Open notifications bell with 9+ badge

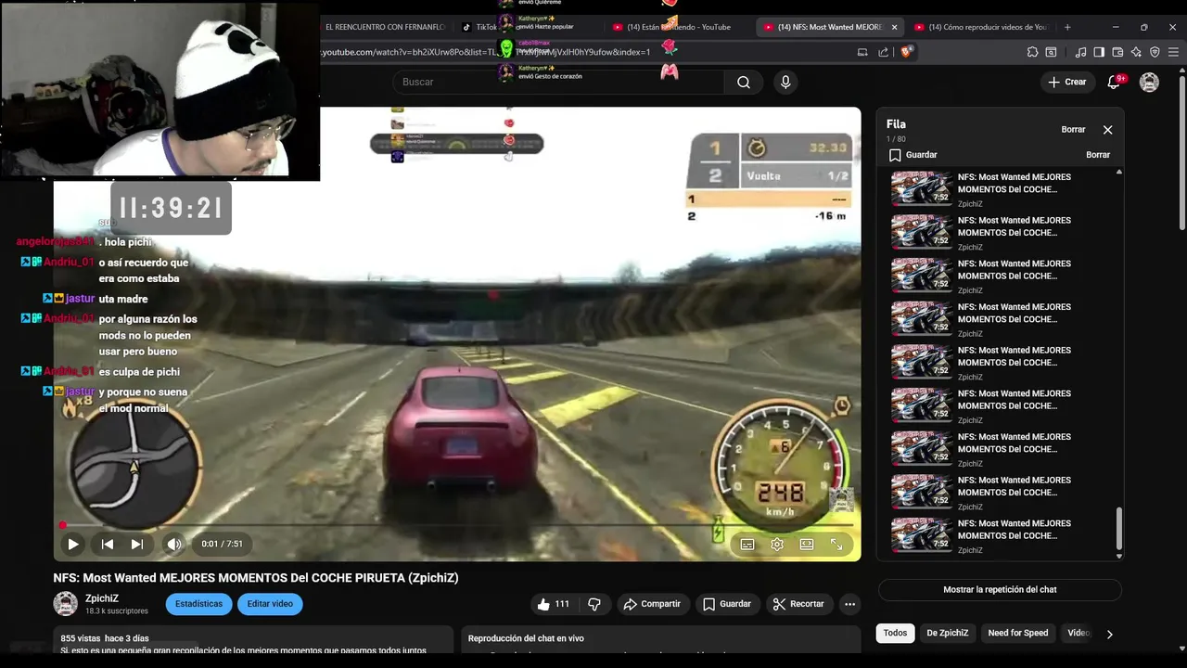(x=1114, y=82)
